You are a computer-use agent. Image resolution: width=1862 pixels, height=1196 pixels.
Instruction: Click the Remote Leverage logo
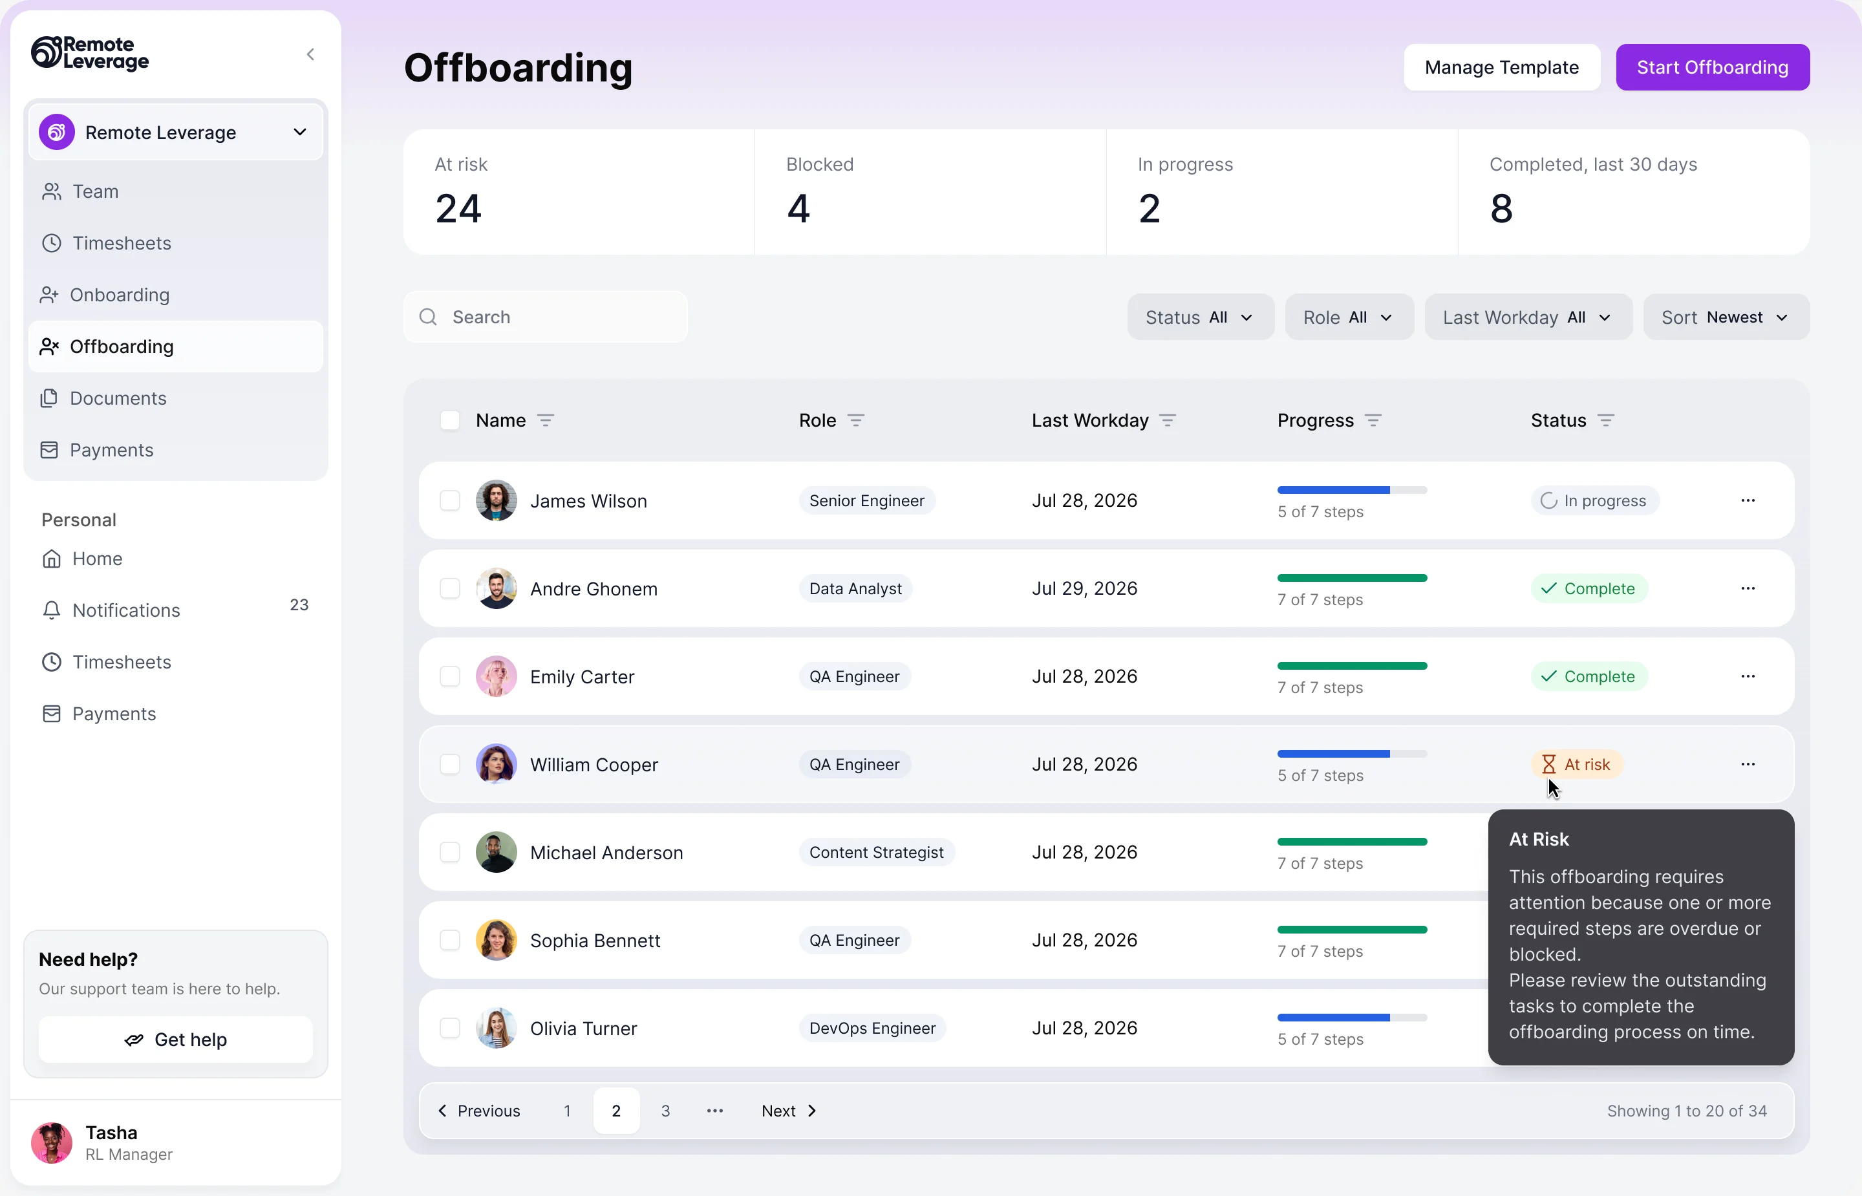(90, 53)
